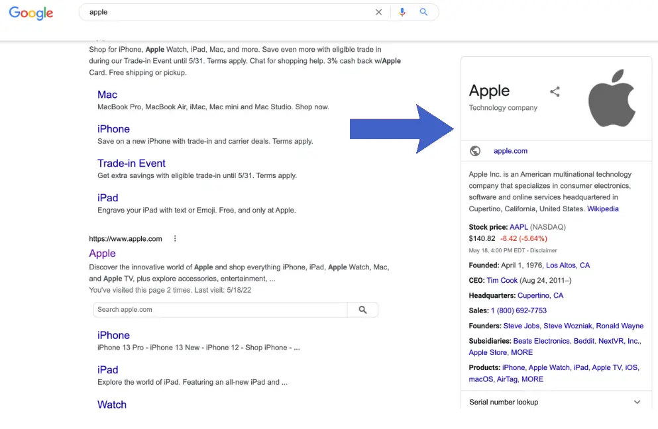Click the Apple logo image in knowledge panel
This screenshot has width=658, height=429.
pyautogui.click(x=612, y=98)
